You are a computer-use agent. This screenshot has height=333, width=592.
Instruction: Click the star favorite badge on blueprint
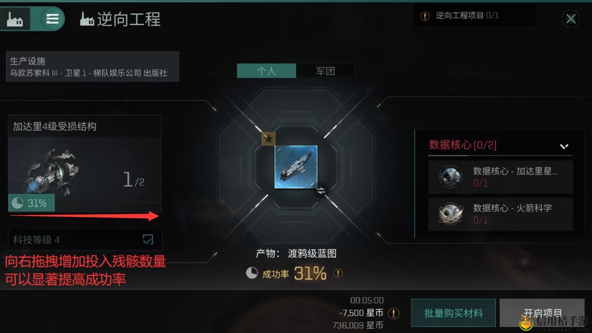click(x=268, y=139)
